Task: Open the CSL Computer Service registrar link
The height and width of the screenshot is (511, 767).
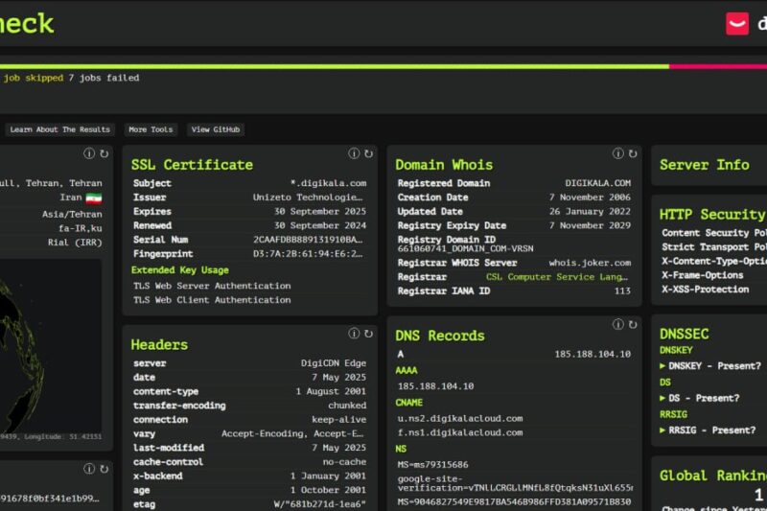Action: point(558,276)
